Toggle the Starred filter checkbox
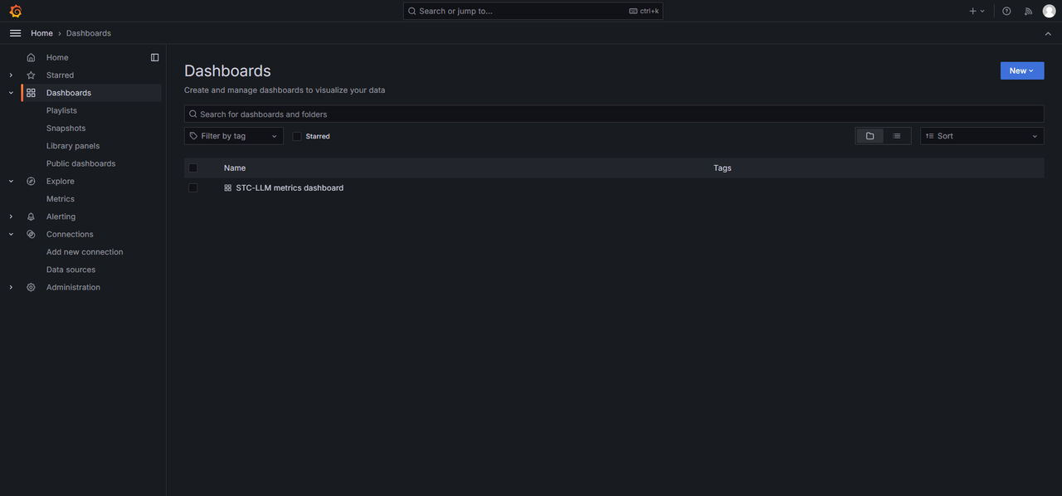This screenshot has height=496, width=1062. 297,136
